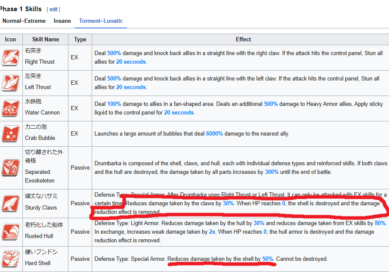Click the Skill Name column header

(x=46, y=40)
